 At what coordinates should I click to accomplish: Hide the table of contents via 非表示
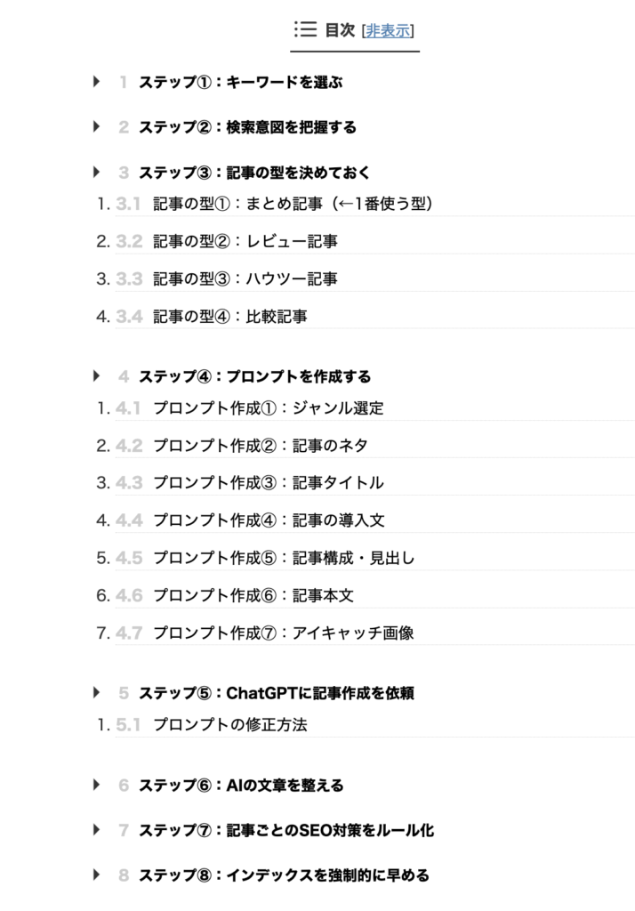388,30
